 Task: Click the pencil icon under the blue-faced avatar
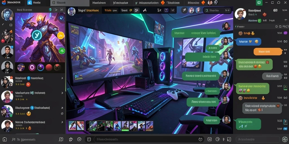[x=3, y=24]
